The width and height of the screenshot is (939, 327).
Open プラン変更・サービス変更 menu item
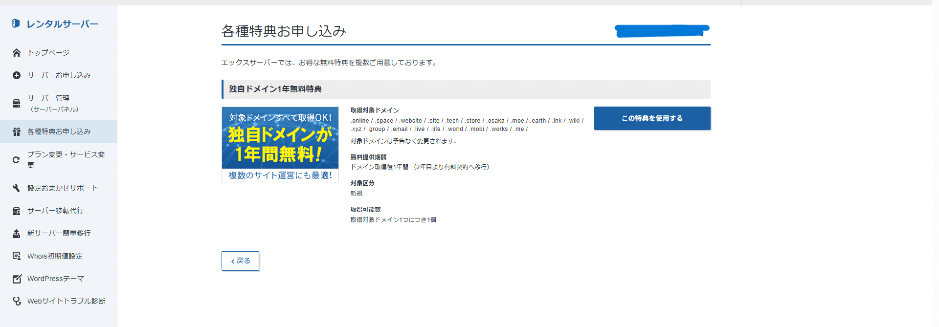click(59, 160)
